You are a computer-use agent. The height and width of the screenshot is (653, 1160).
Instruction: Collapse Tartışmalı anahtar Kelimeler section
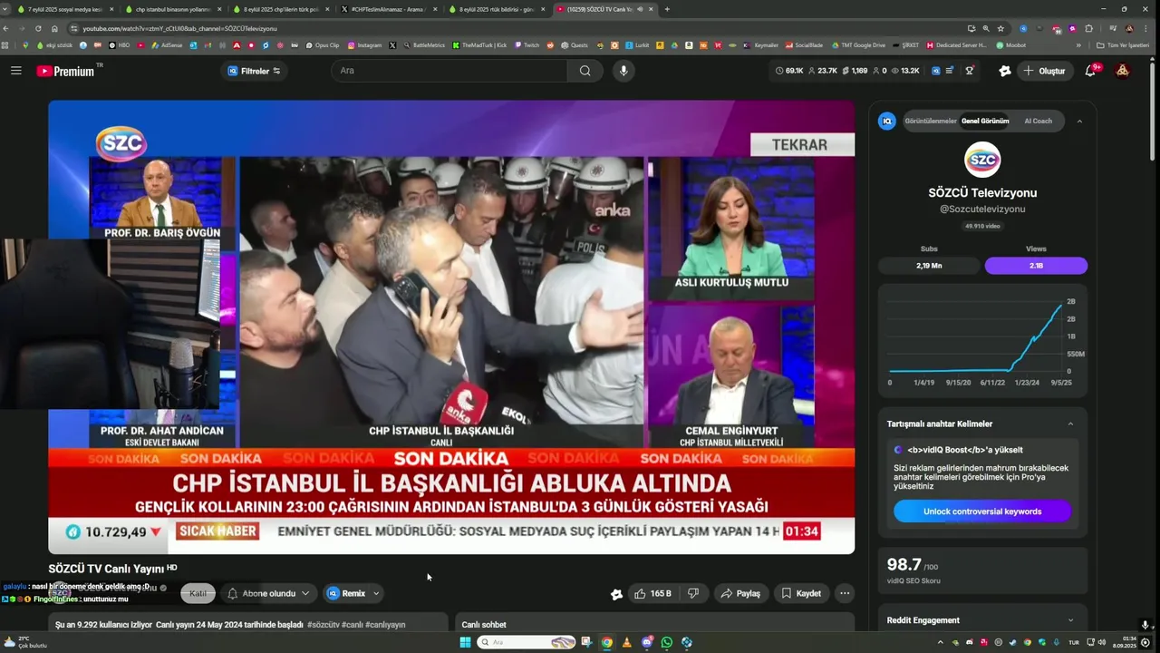[x=1070, y=424]
